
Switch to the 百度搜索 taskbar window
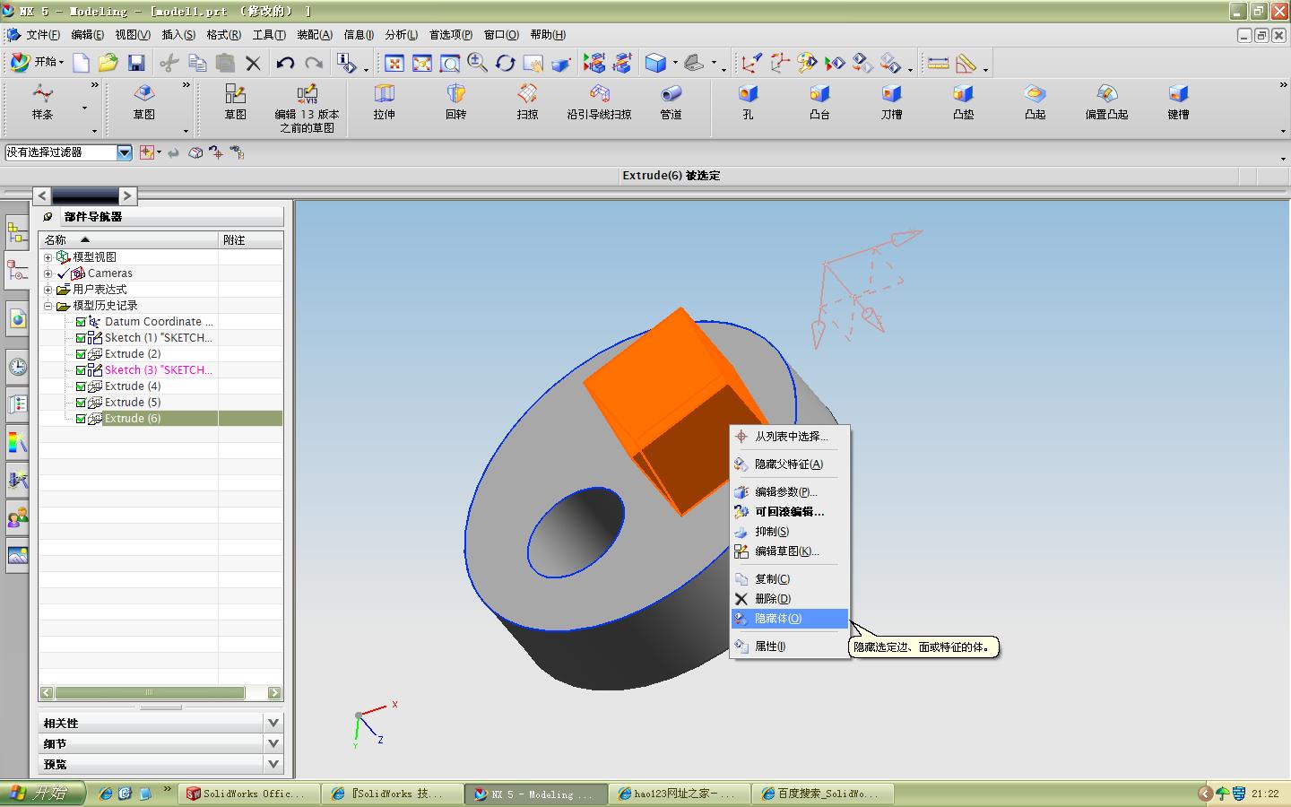tap(824, 794)
